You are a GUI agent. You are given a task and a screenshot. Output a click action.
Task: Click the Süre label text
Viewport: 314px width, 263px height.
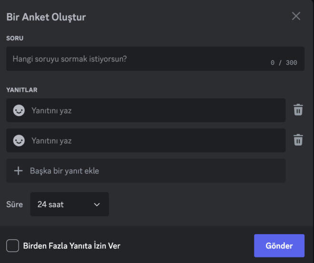tap(14, 205)
